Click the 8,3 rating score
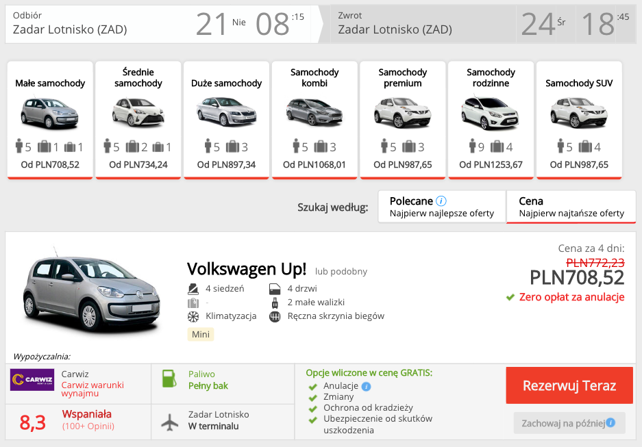The height and width of the screenshot is (447, 642). click(33, 422)
